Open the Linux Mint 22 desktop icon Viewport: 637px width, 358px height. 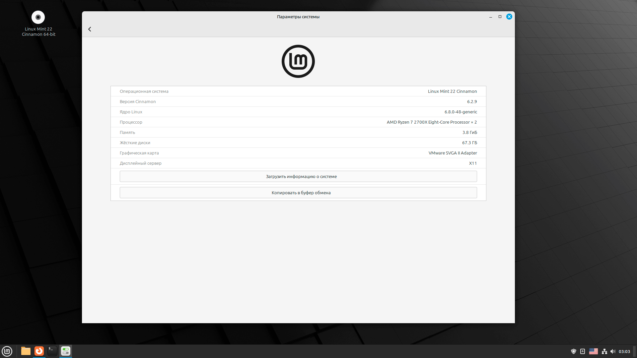[38, 17]
